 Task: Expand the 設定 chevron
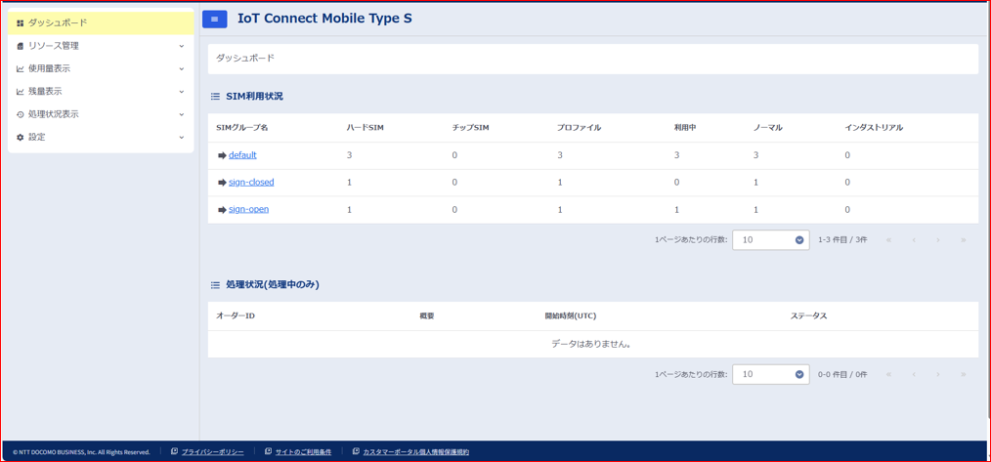coord(182,137)
